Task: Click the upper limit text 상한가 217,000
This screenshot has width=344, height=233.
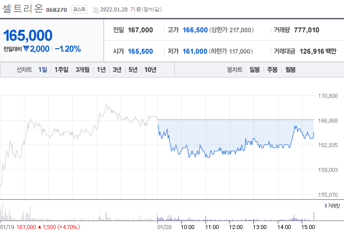Action: pos(231,30)
